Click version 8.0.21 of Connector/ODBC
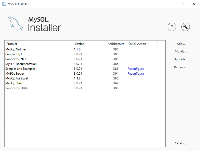200x151 pixels. click(x=78, y=88)
